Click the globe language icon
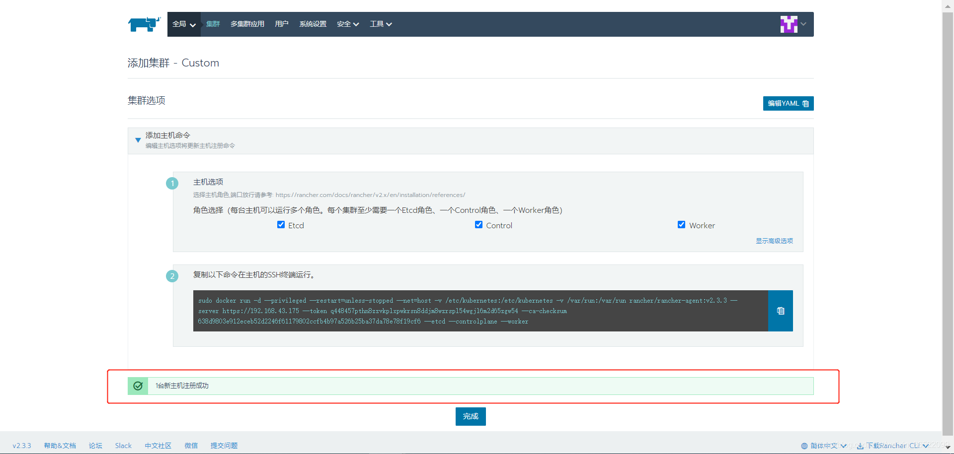Screen dimensions: 954x454 (x=804, y=446)
